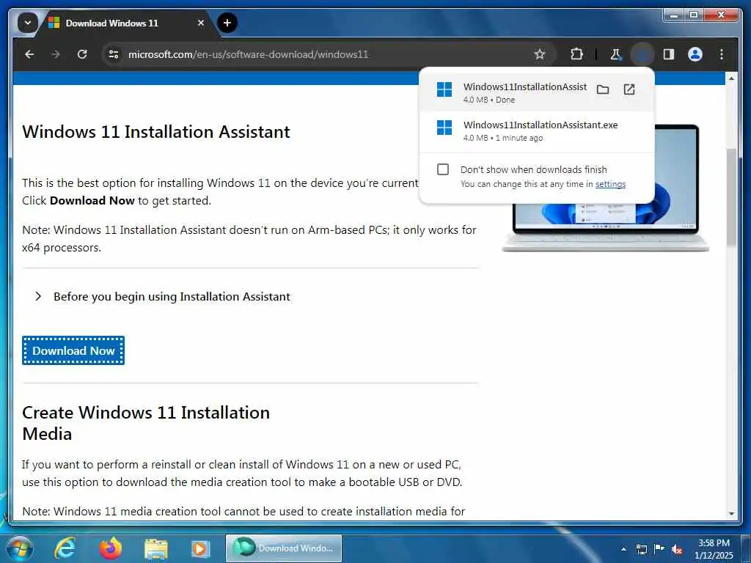Open the side panel
The image size is (751, 563).
pos(669,54)
